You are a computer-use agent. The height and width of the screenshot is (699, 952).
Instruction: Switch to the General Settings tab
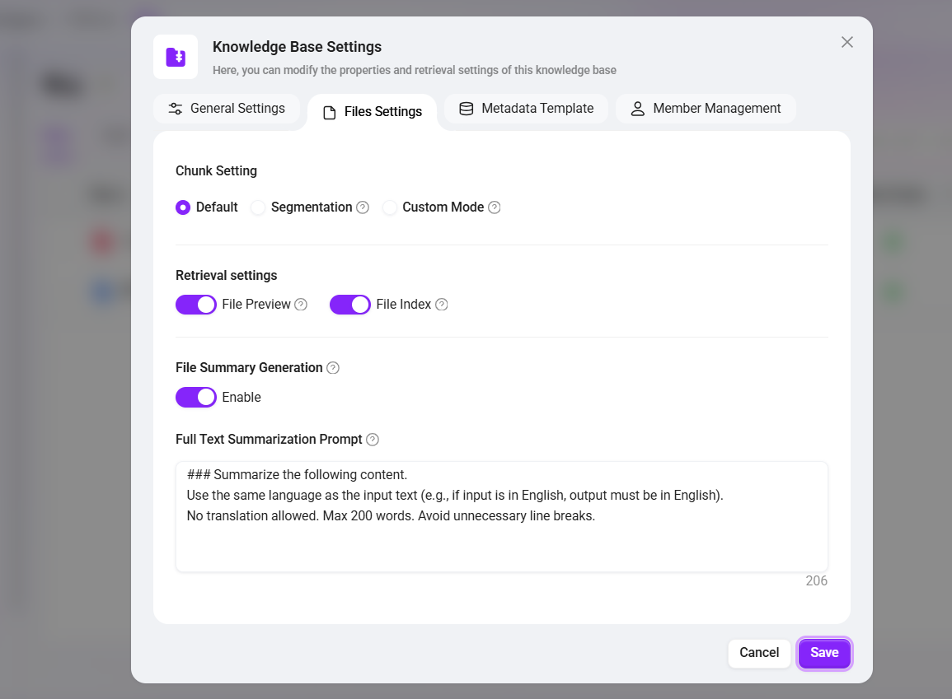[227, 109]
